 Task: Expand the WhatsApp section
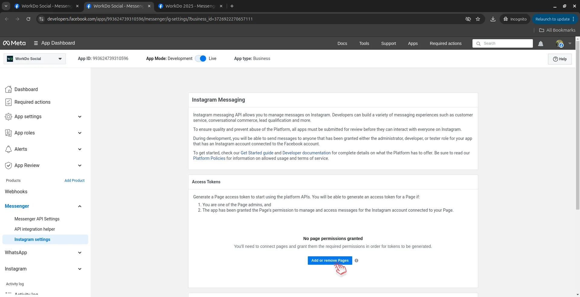(x=80, y=253)
